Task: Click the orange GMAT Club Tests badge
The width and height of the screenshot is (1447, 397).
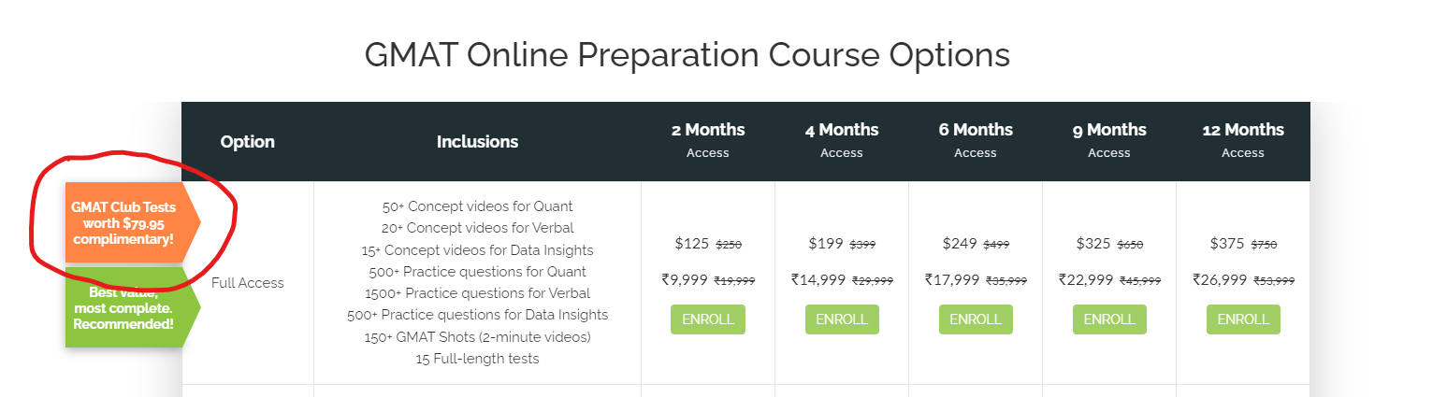Action: point(126,223)
